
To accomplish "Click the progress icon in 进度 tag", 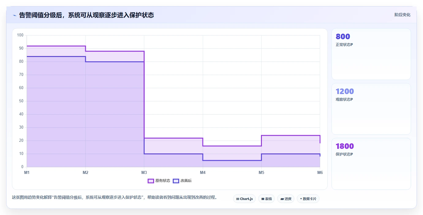I will click(x=282, y=199).
